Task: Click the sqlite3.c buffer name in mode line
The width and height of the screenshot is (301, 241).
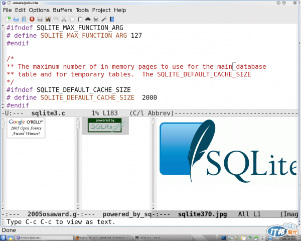Action: point(48,113)
